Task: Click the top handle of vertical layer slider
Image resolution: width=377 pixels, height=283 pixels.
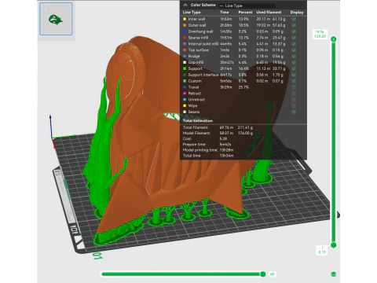Action: pos(333,39)
